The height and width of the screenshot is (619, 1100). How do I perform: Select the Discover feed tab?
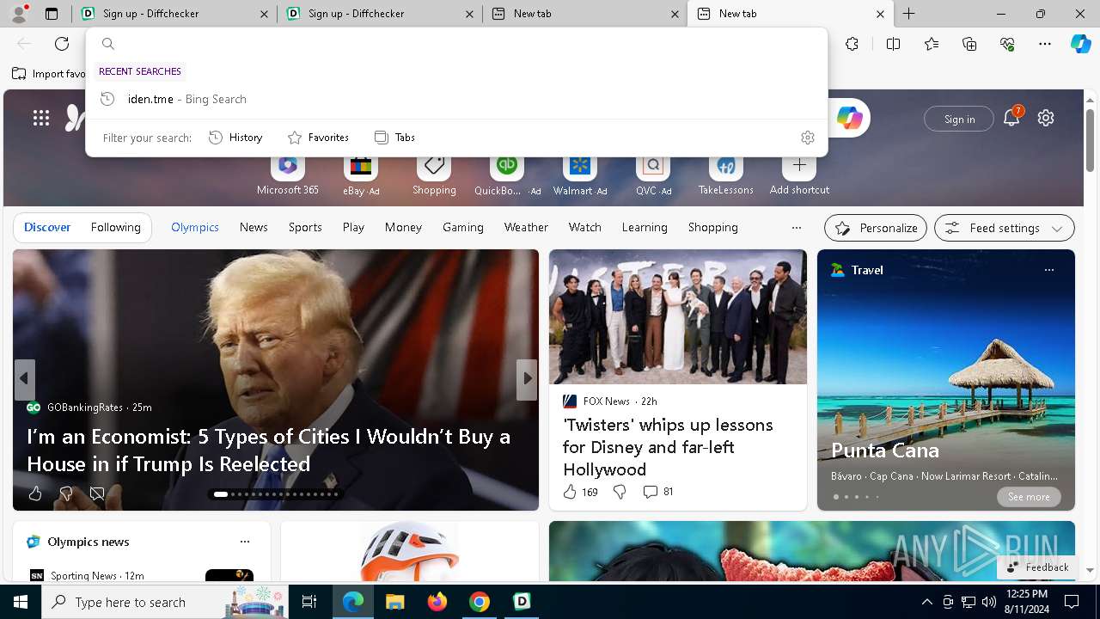pyautogui.click(x=47, y=227)
